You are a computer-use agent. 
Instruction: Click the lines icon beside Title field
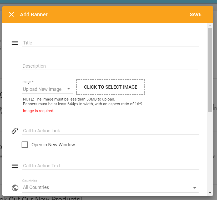pyautogui.click(x=15, y=43)
